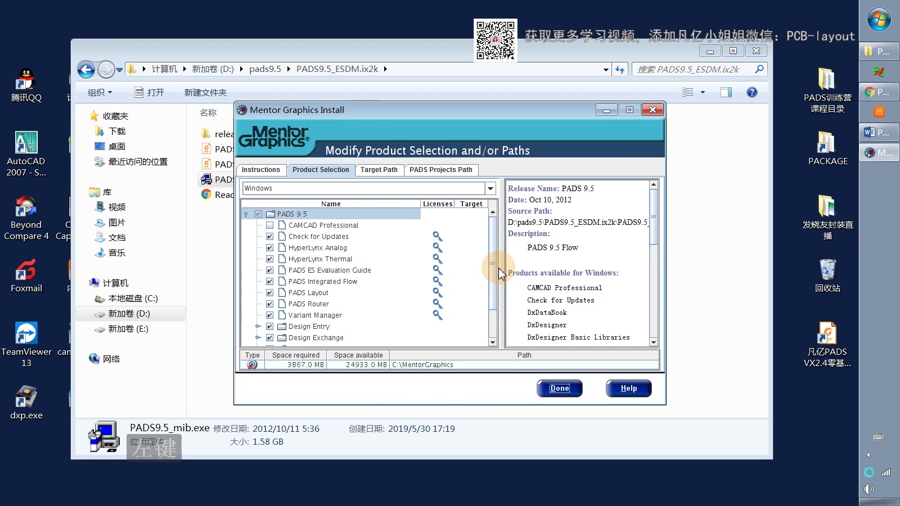Click the target drive type icon in table
900x506 pixels.
252,364
